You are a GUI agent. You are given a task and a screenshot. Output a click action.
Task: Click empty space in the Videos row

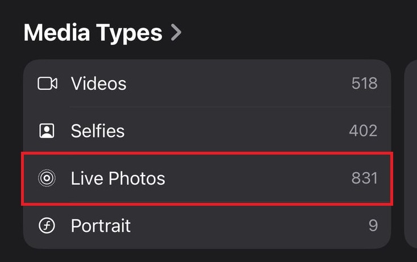click(239, 84)
